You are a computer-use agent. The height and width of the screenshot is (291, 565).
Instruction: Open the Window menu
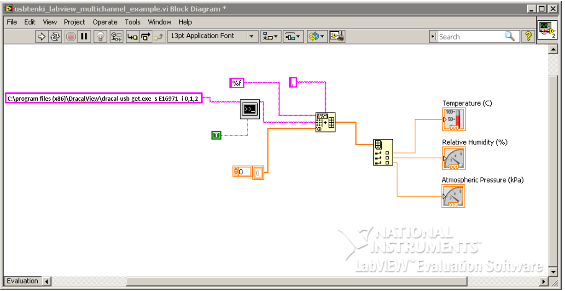tap(159, 22)
